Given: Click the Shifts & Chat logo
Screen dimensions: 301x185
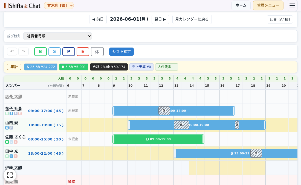Looking at the screenshot, I should tap(22, 5).
